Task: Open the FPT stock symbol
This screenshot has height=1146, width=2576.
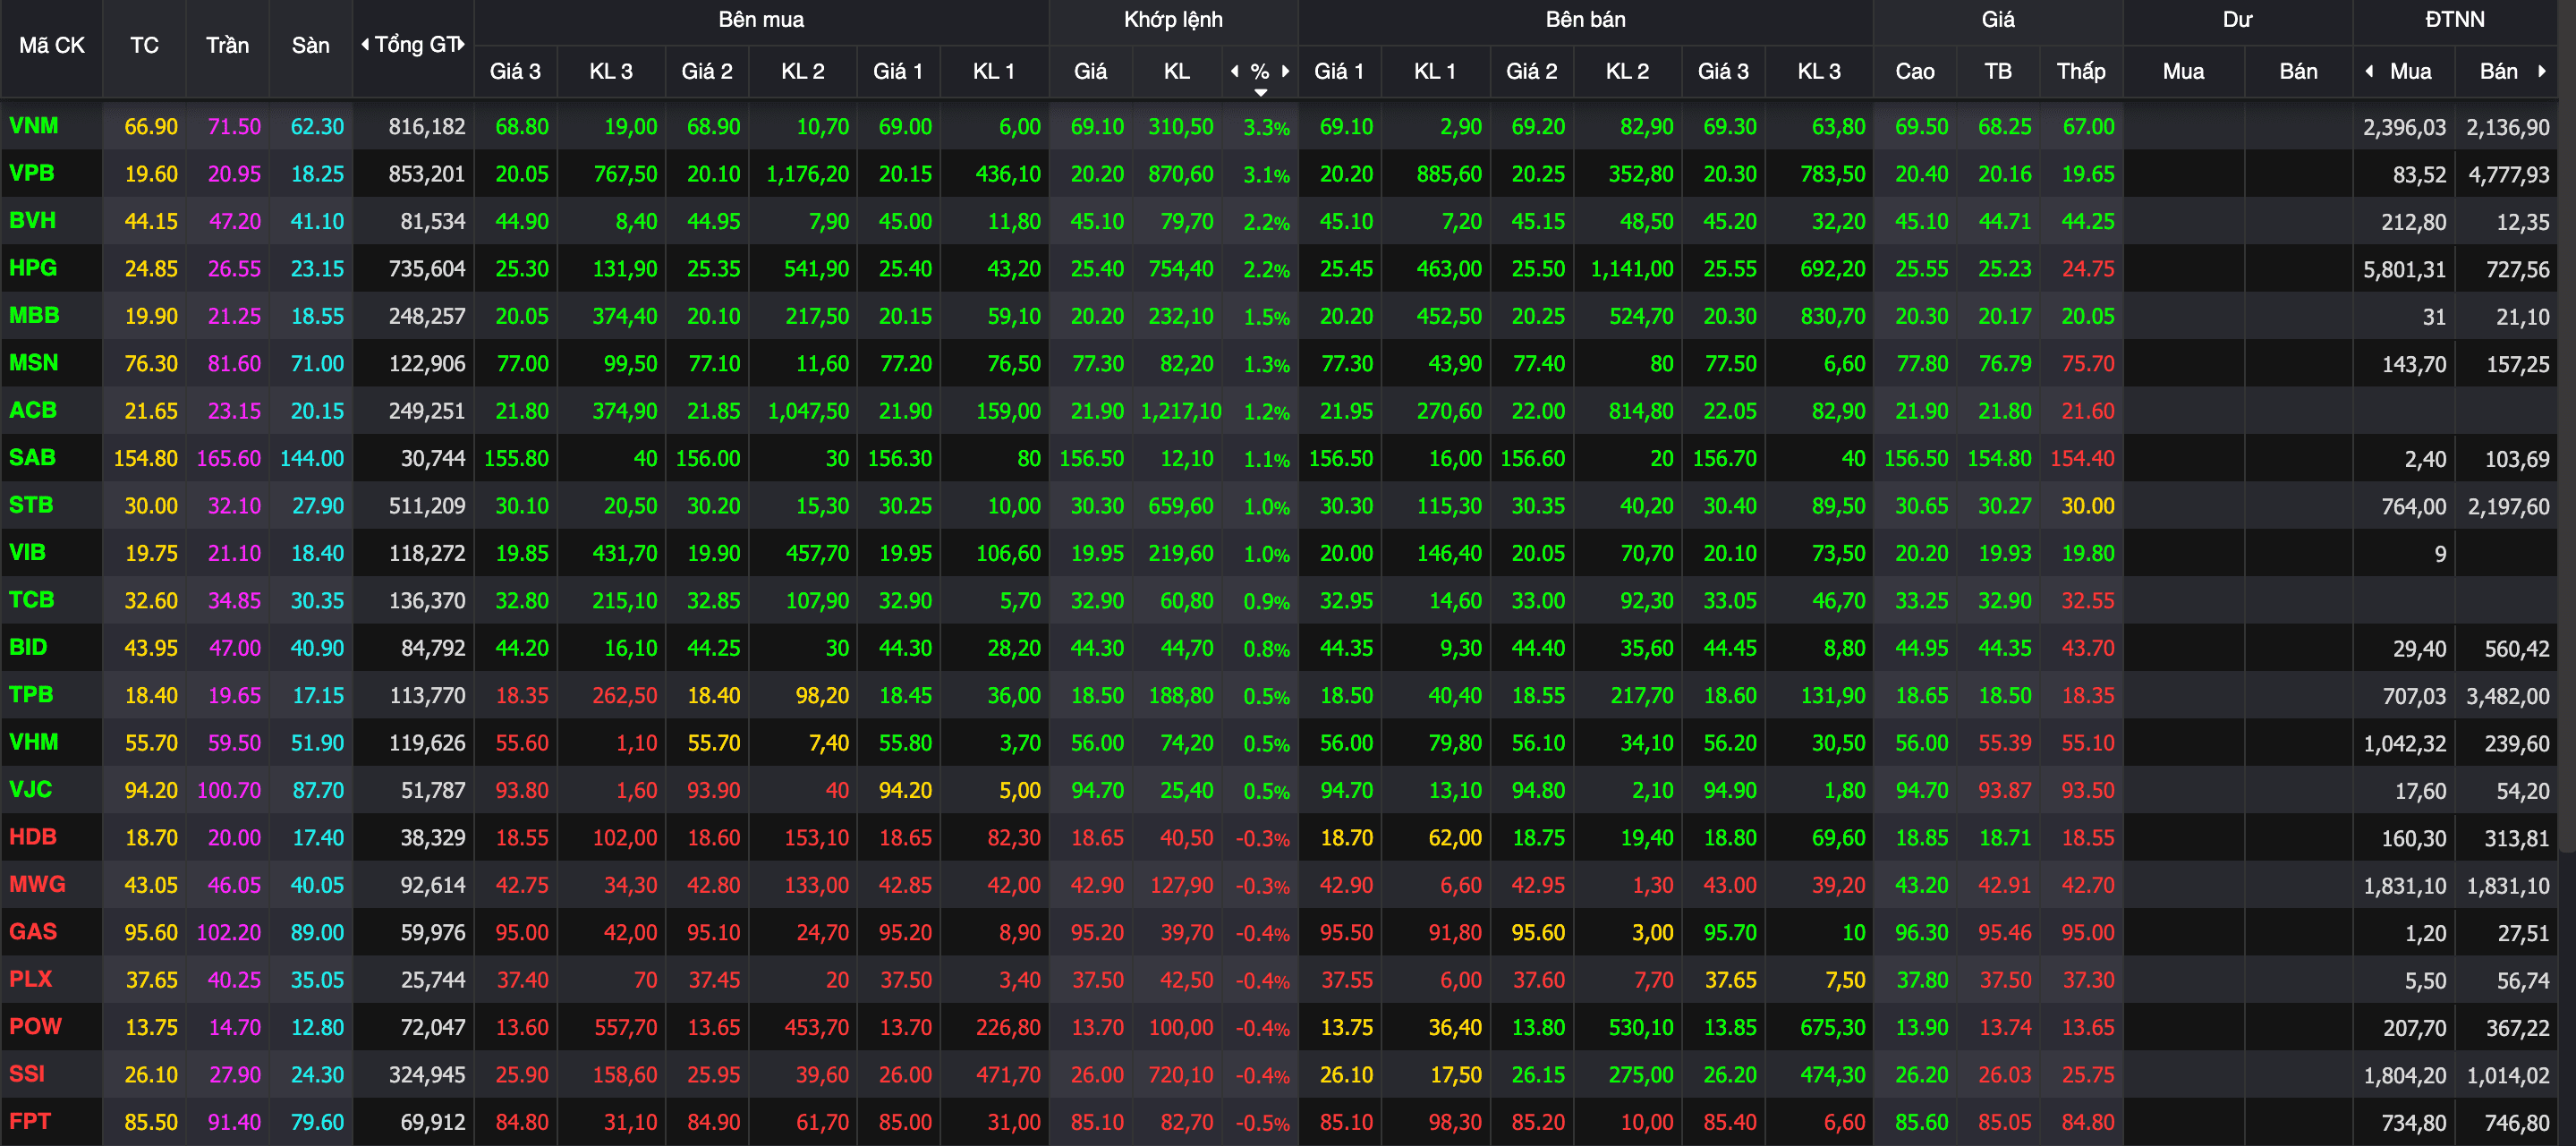Action: coord(30,1121)
